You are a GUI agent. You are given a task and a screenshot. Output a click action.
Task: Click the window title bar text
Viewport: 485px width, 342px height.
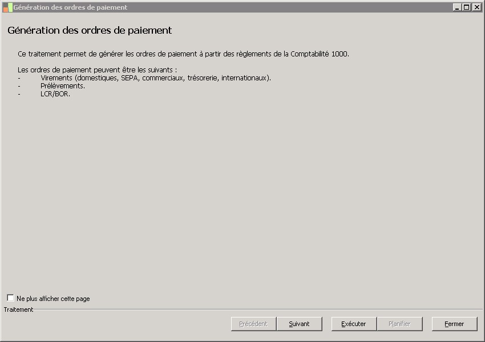[70, 7]
